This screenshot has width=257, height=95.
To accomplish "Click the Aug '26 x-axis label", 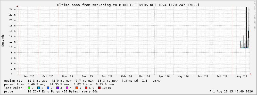I will pyautogui.click(x=242, y=77).
